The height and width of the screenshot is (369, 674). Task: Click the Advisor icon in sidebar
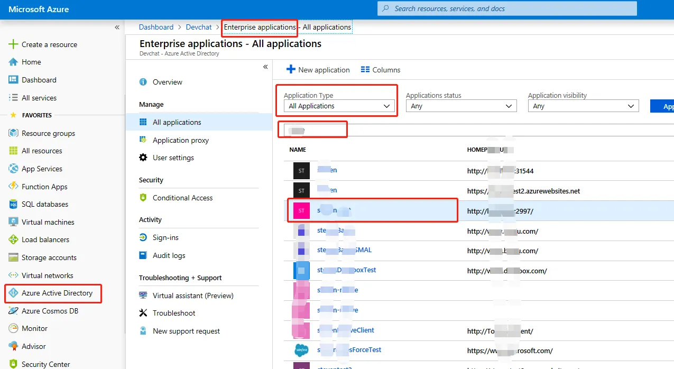pos(14,346)
